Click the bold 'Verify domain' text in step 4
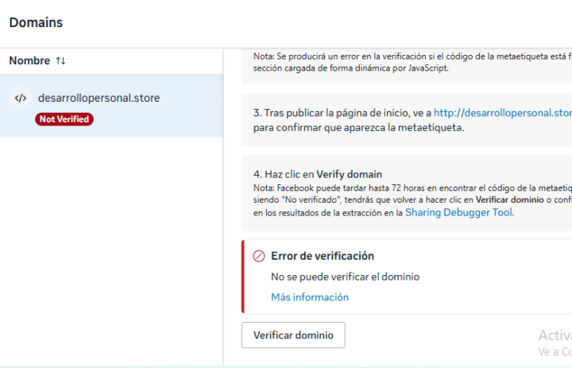 (349, 175)
